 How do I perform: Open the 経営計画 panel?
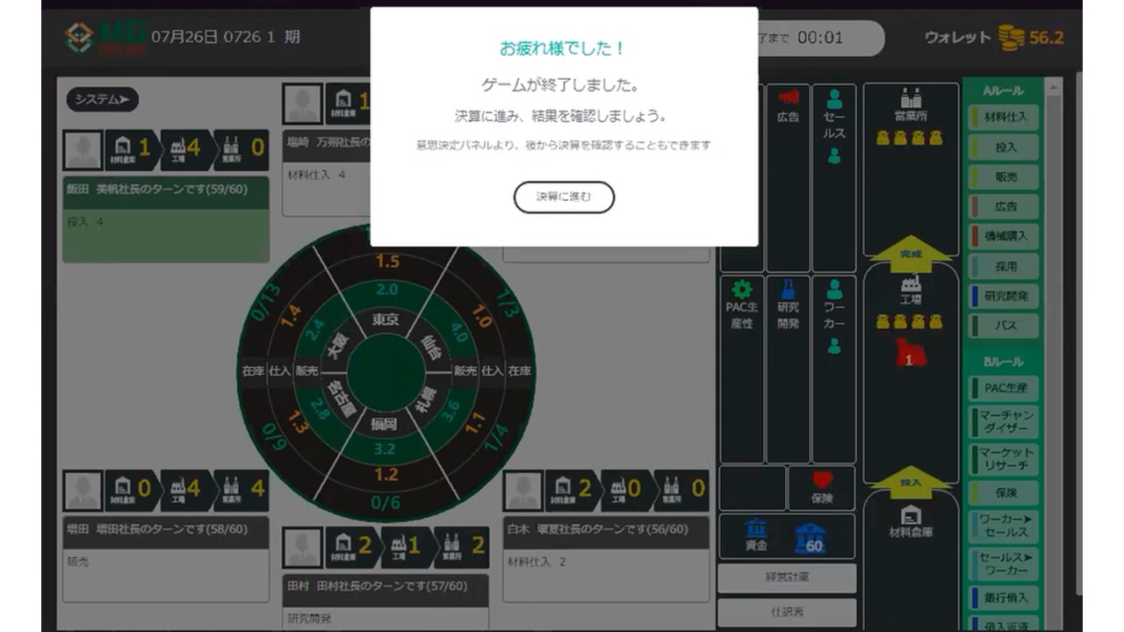pos(787,578)
